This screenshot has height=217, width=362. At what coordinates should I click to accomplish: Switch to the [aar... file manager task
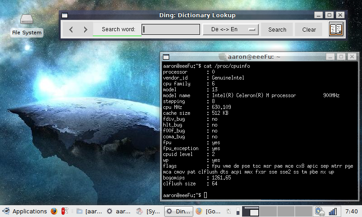click(89, 211)
